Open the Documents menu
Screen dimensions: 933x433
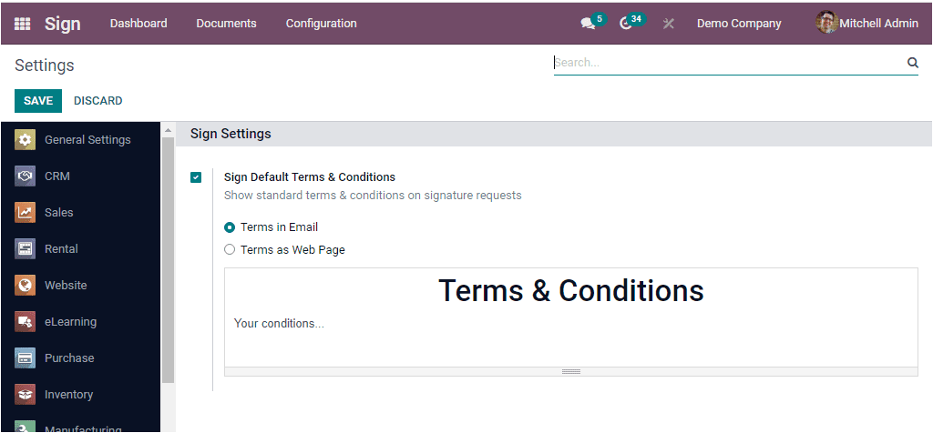(226, 24)
